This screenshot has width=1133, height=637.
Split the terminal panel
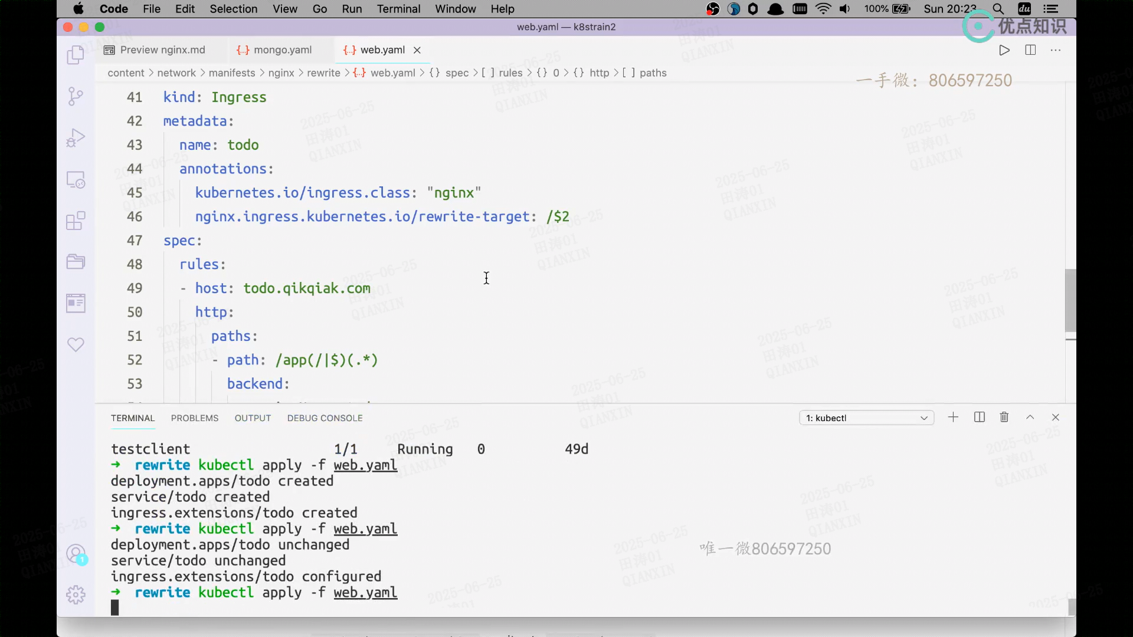(x=980, y=418)
